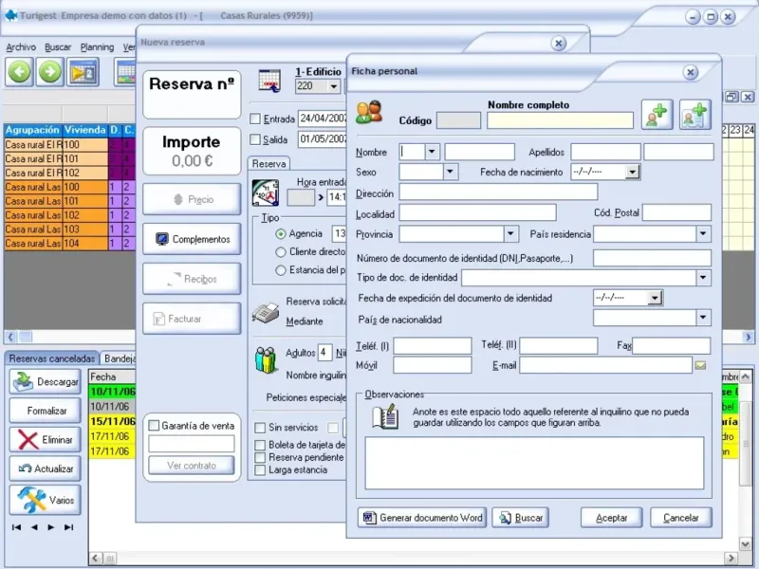Open the País residencia dropdown
This screenshot has width=759, height=569.
click(703, 234)
